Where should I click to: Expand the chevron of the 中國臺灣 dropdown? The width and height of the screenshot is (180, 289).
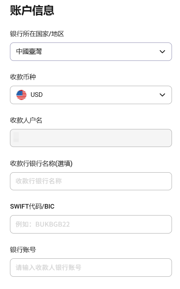[x=162, y=52]
